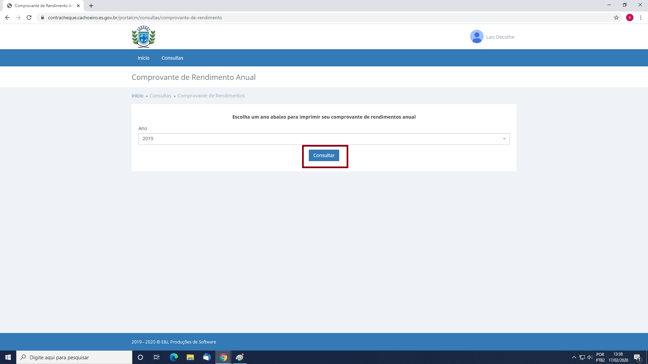
Task: Click the Windows search box
Action: coord(74,357)
